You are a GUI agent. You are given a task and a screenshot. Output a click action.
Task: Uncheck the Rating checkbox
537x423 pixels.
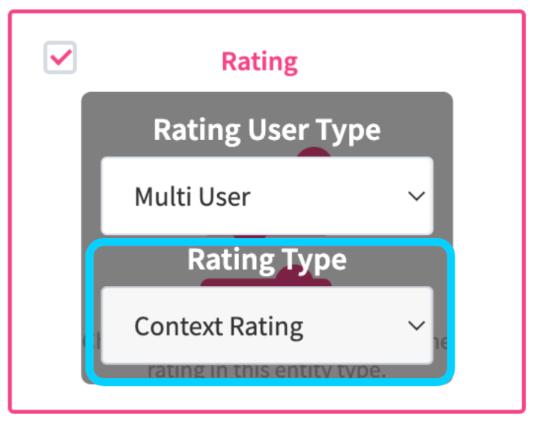(x=60, y=57)
